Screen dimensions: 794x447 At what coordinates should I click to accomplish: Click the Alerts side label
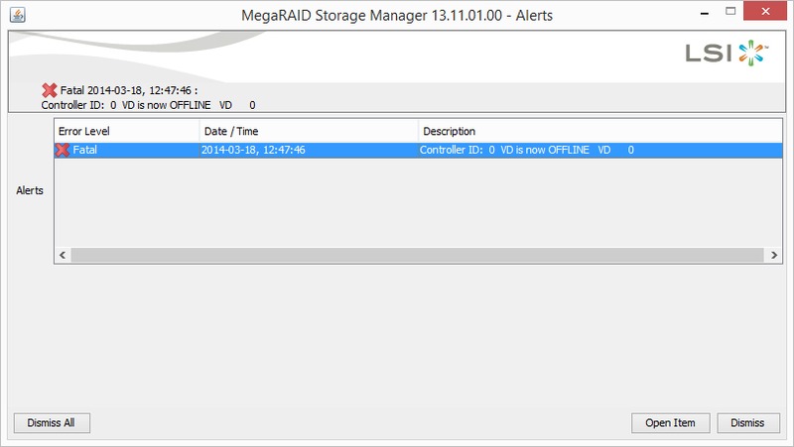point(30,190)
